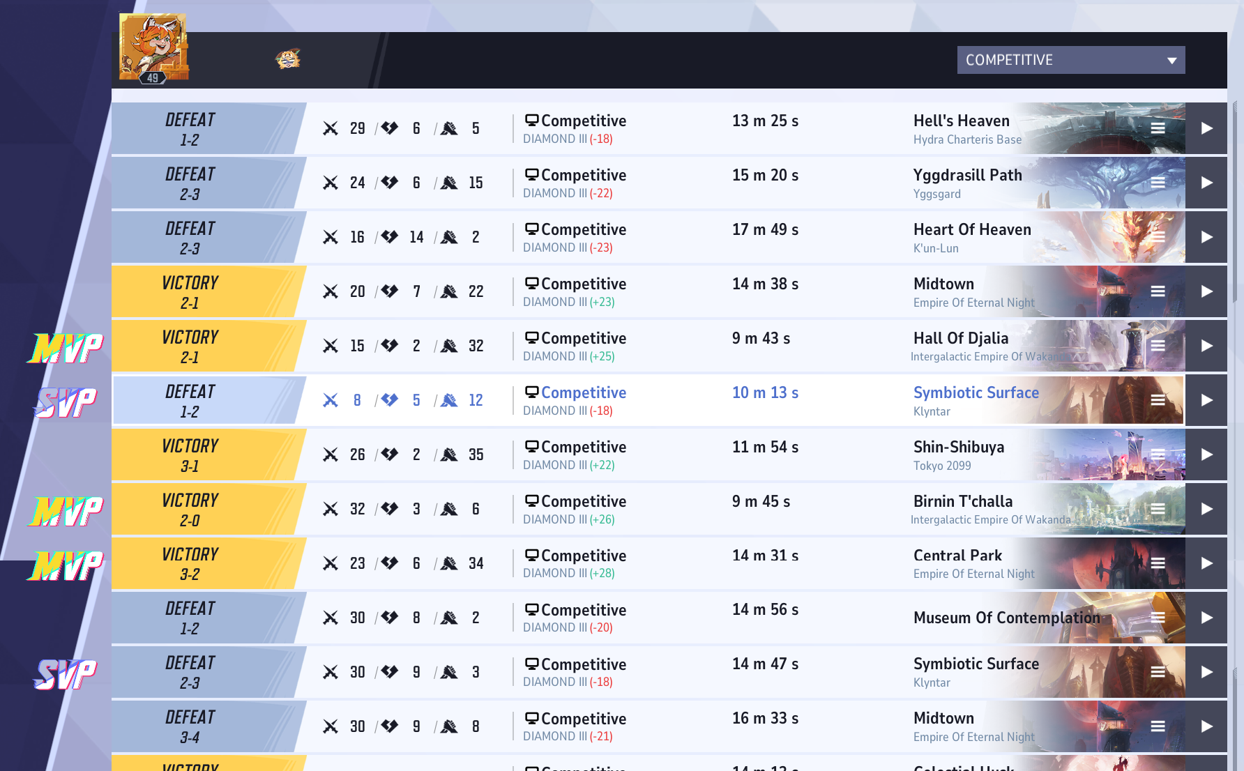Click the map name "Hall Of Djalia"

961,338
